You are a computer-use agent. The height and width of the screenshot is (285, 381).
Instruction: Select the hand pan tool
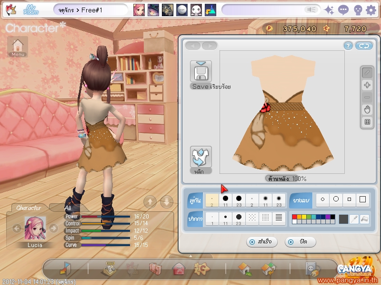click(x=367, y=110)
